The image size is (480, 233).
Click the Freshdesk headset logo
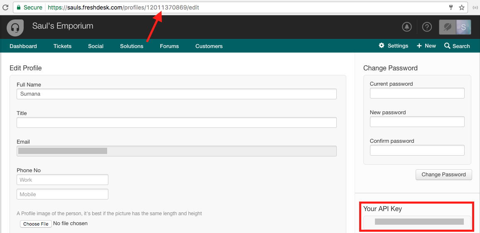click(x=15, y=28)
